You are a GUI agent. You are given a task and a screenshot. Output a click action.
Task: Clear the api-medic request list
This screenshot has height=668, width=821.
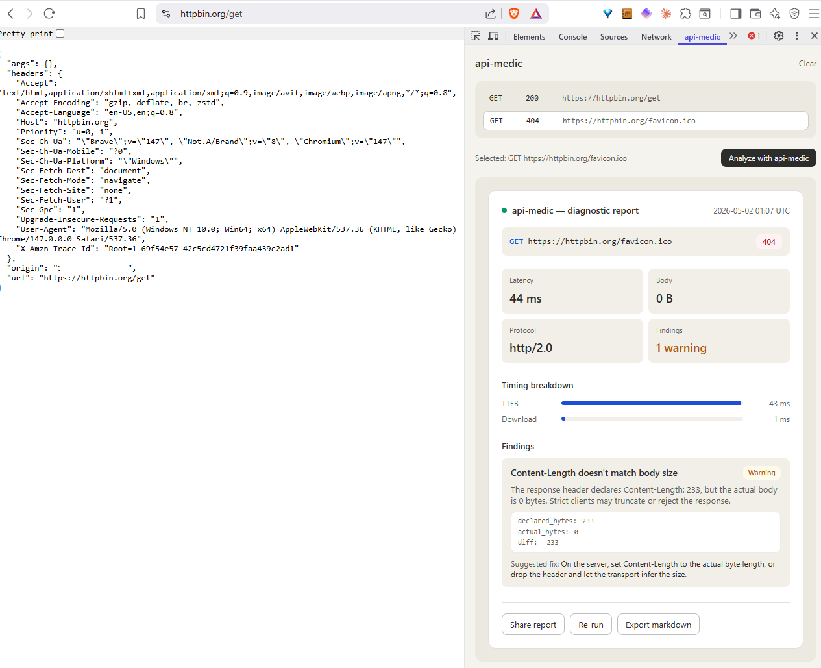click(807, 64)
